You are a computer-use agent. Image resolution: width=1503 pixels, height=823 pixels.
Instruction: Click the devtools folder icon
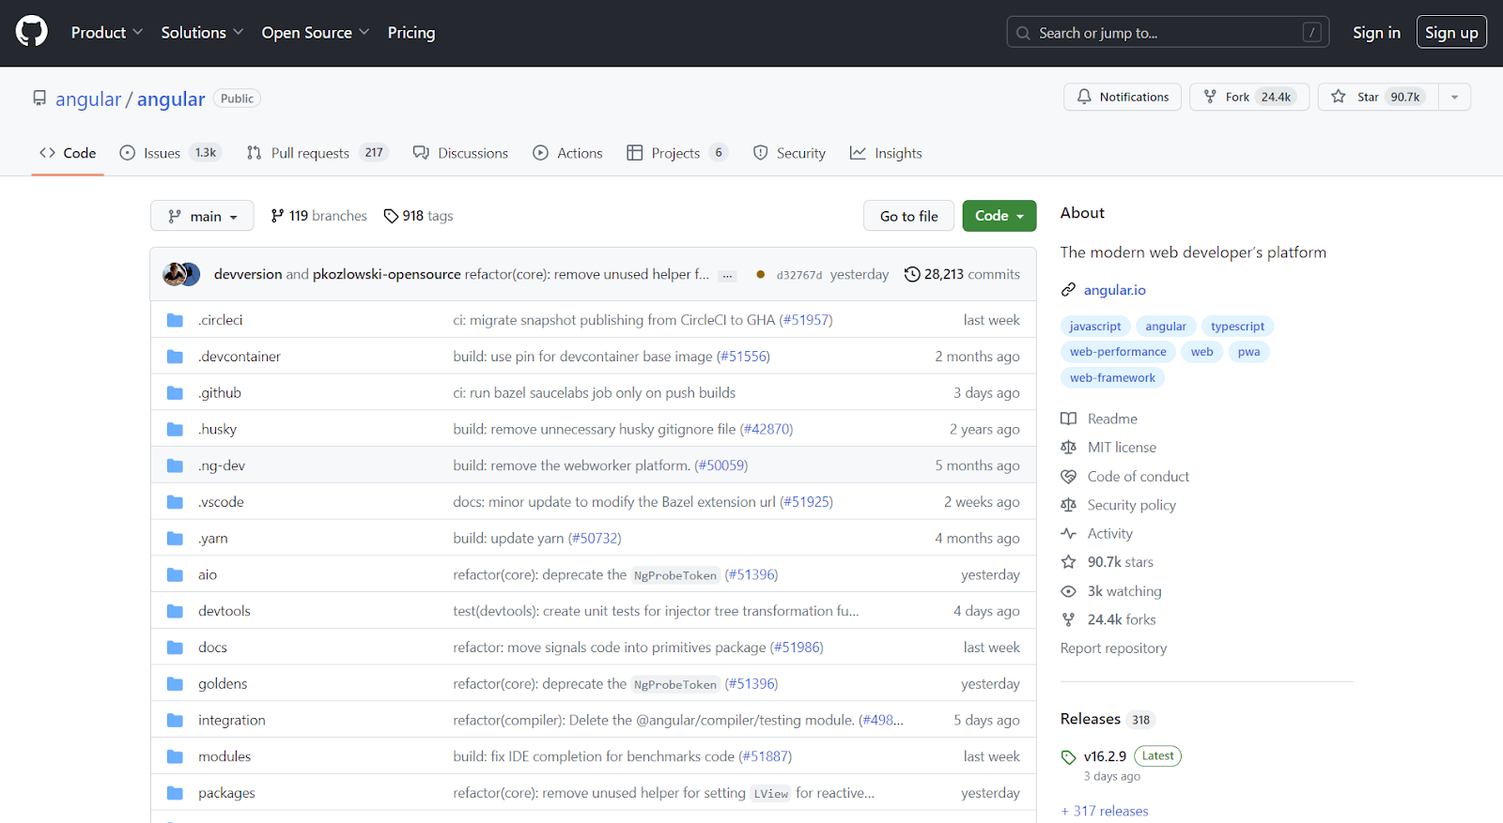pyautogui.click(x=175, y=611)
